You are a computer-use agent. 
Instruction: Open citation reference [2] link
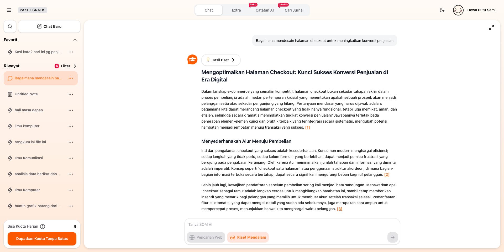(387, 174)
